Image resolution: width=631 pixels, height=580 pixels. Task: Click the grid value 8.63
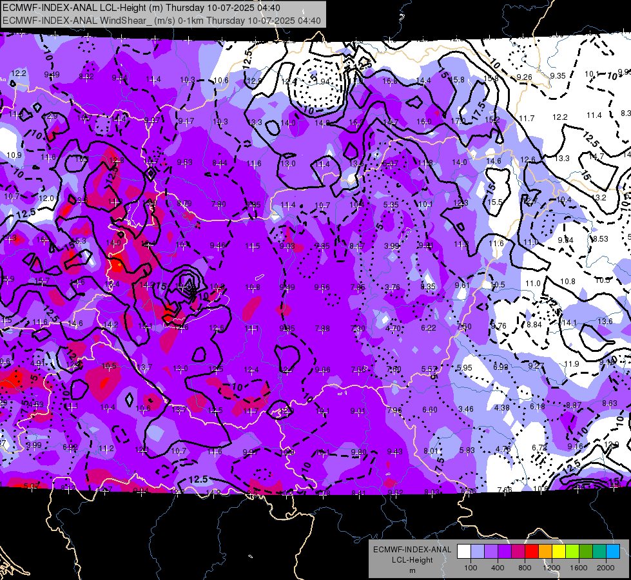click(x=609, y=403)
